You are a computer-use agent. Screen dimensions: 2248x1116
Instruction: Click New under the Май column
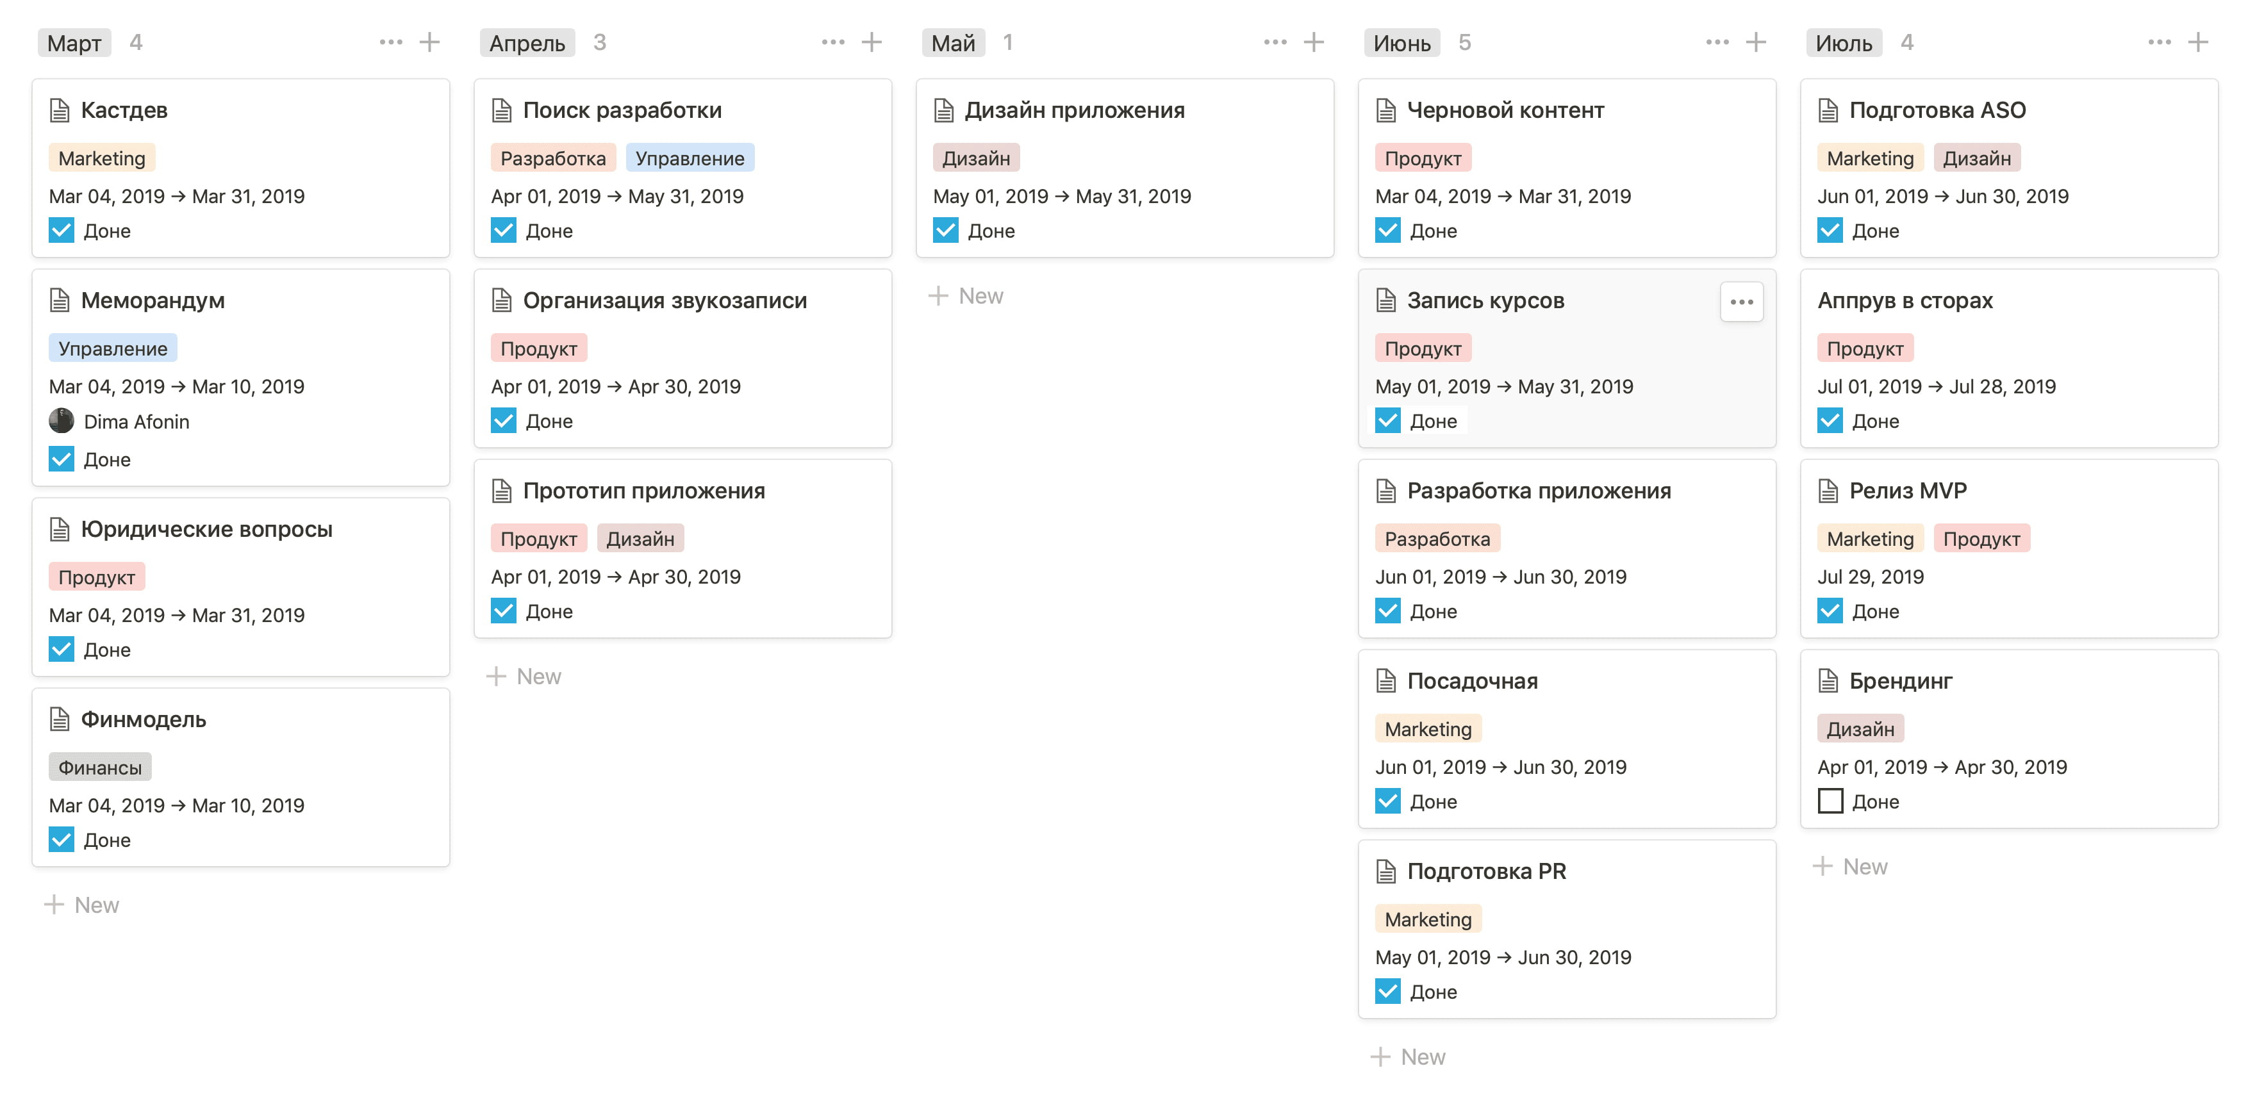(966, 295)
